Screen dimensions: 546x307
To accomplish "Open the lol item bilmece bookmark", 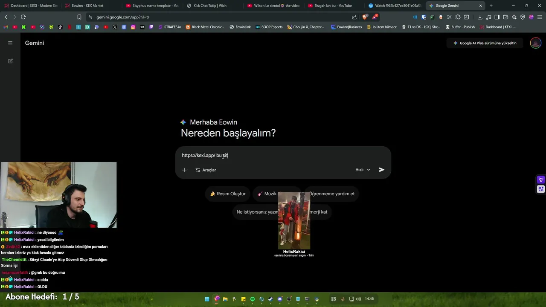I will click(382, 27).
